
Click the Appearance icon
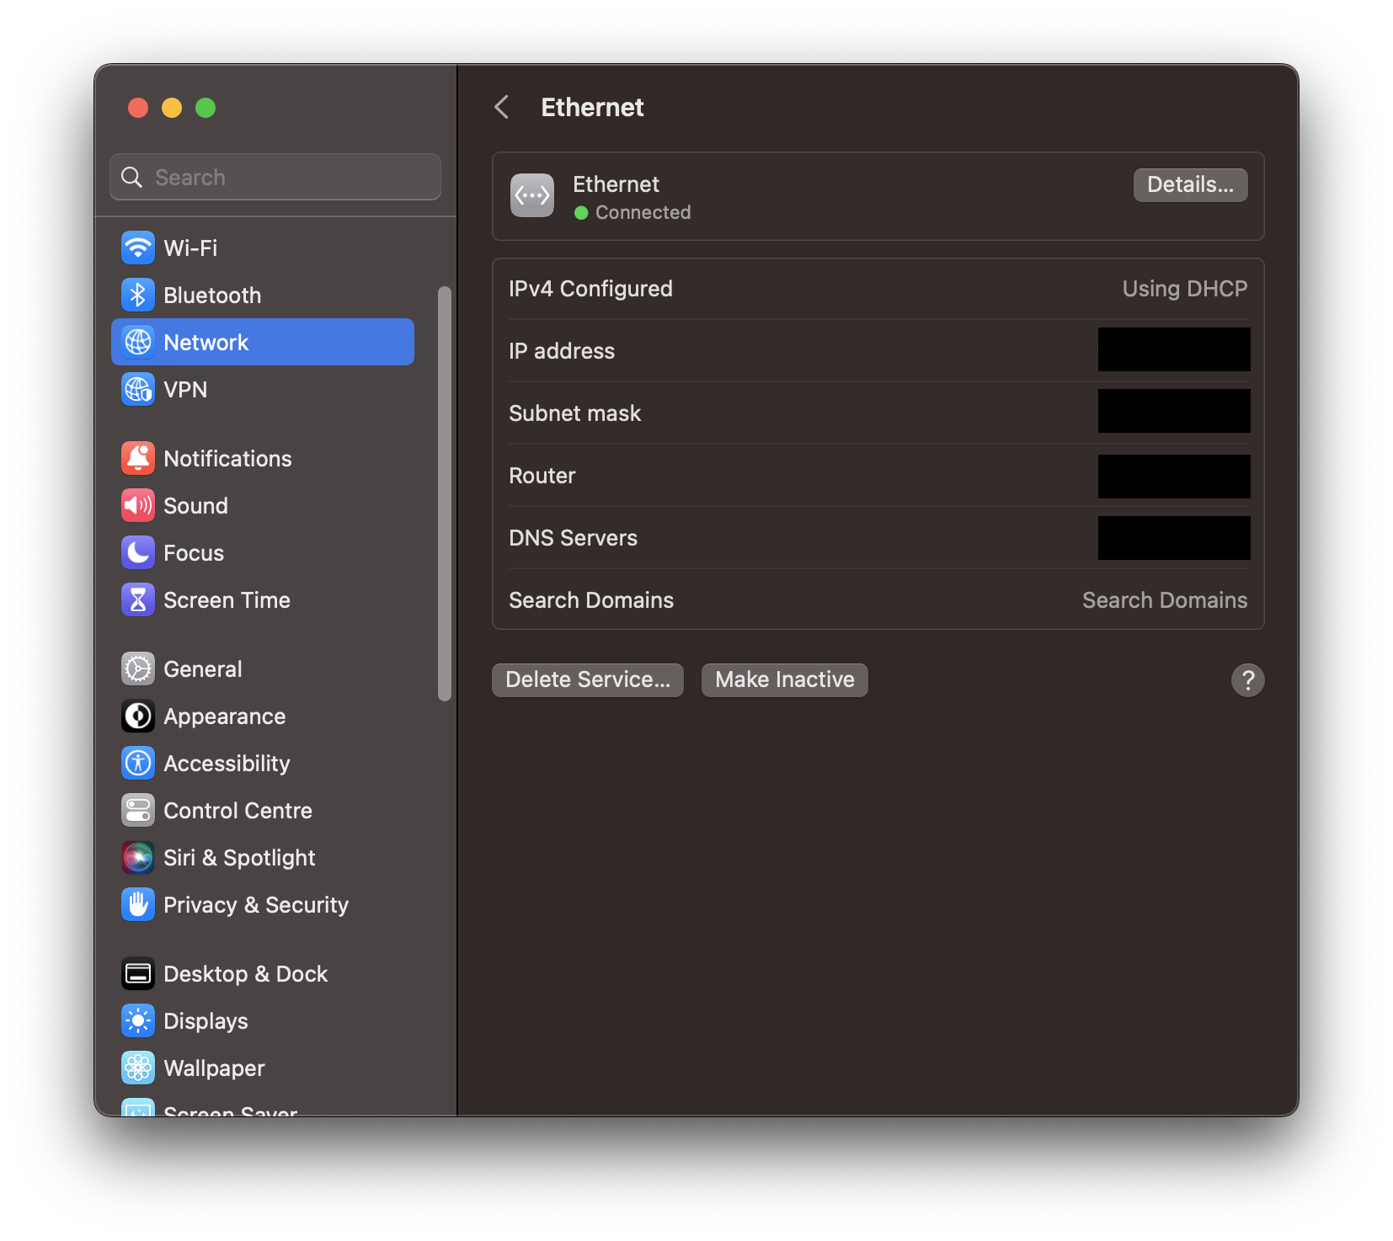point(138,716)
